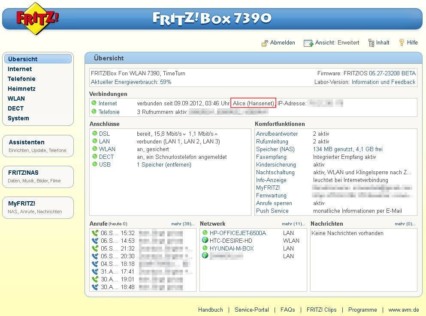Open the FAQs footer link

[288, 310]
